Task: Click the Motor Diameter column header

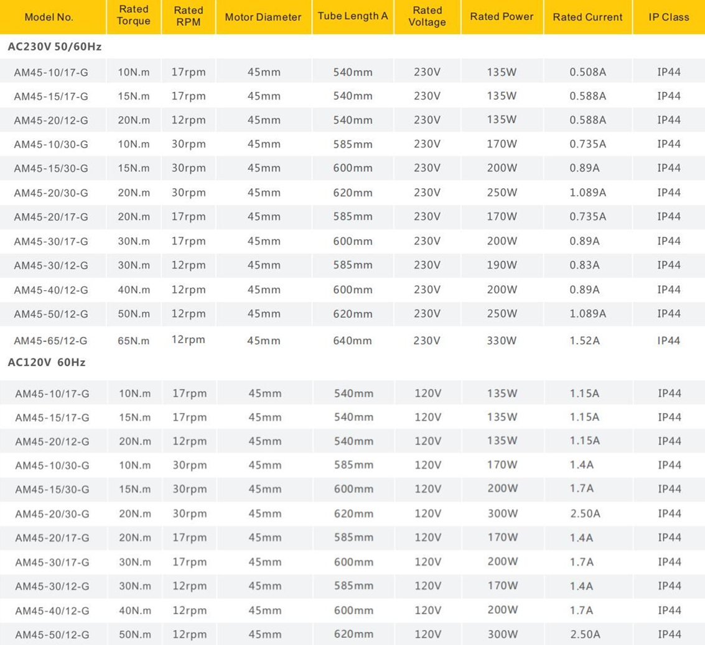Action: coord(263,17)
